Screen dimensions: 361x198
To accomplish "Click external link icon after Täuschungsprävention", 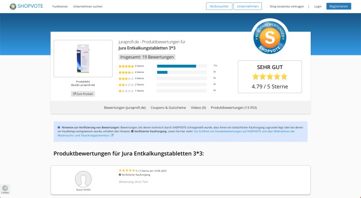I will point(112,135).
